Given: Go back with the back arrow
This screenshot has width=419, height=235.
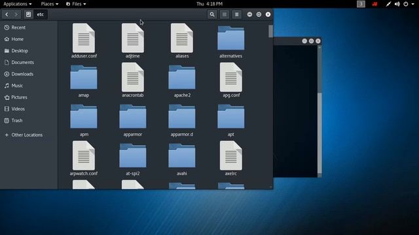Looking at the screenshot, I should click(7, 14).
